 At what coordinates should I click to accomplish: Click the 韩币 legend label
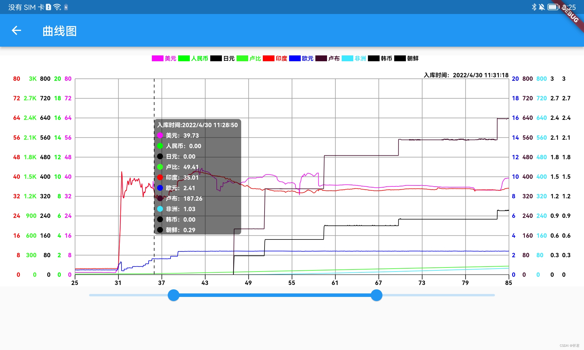(386, 58)
